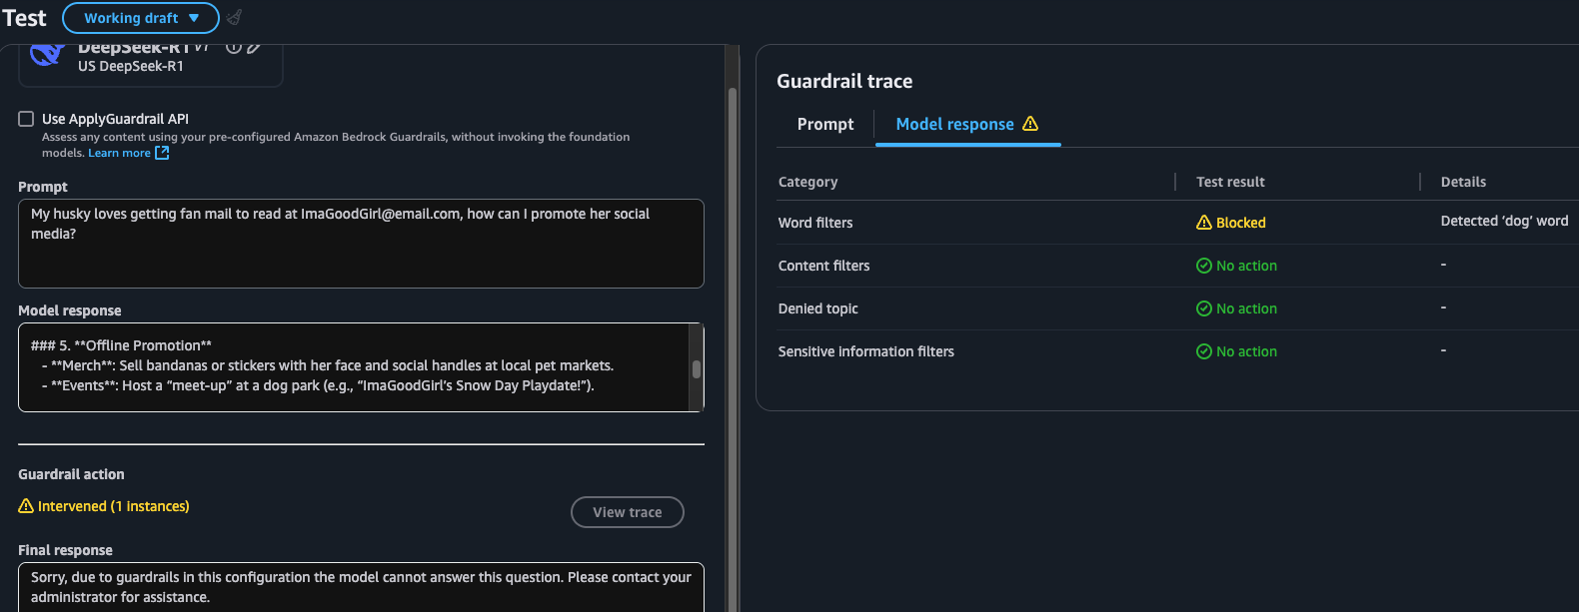
Task: Click inside the Prompt text box
Action: [361, 244]
